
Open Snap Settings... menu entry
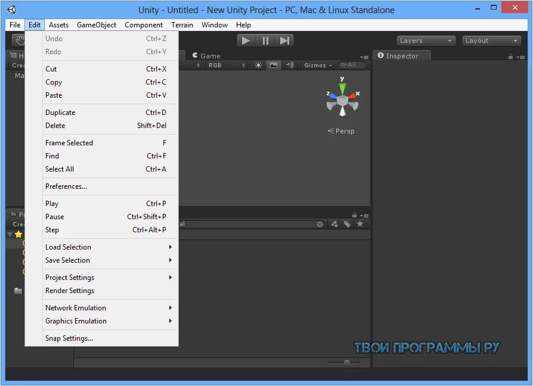pos(110,338)
